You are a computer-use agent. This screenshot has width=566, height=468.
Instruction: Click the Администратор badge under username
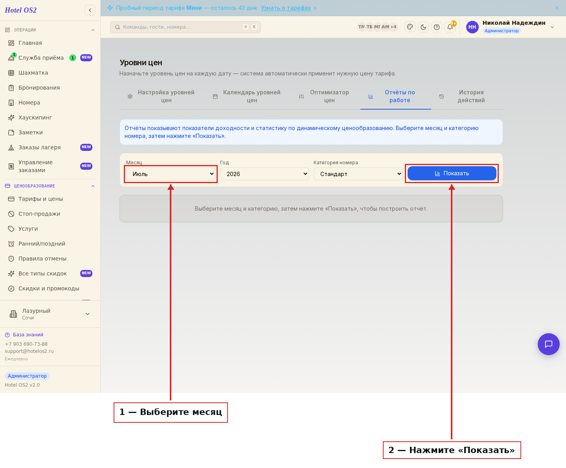(x=502, y=31)
